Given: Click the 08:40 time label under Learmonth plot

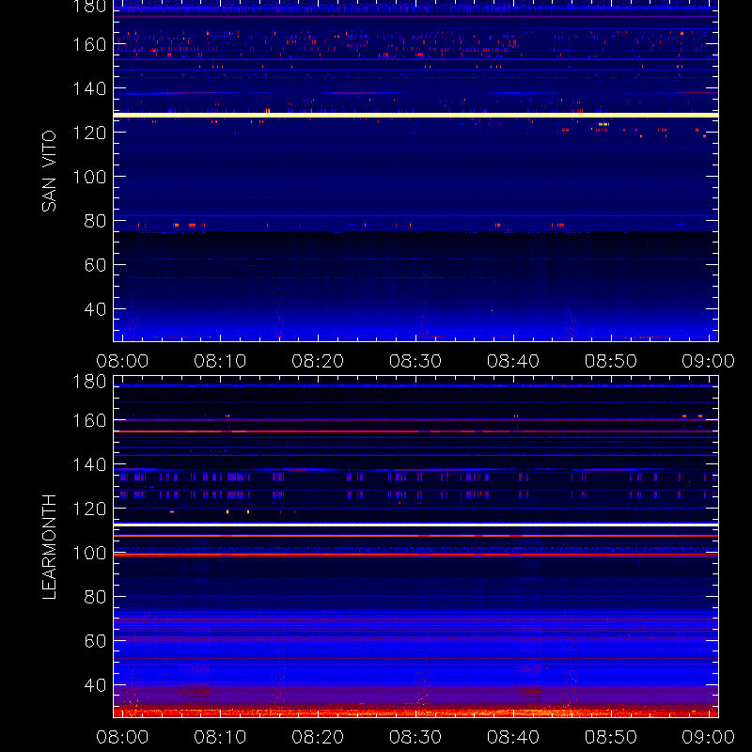Looking at the screenshot, I should coord(513,737).
